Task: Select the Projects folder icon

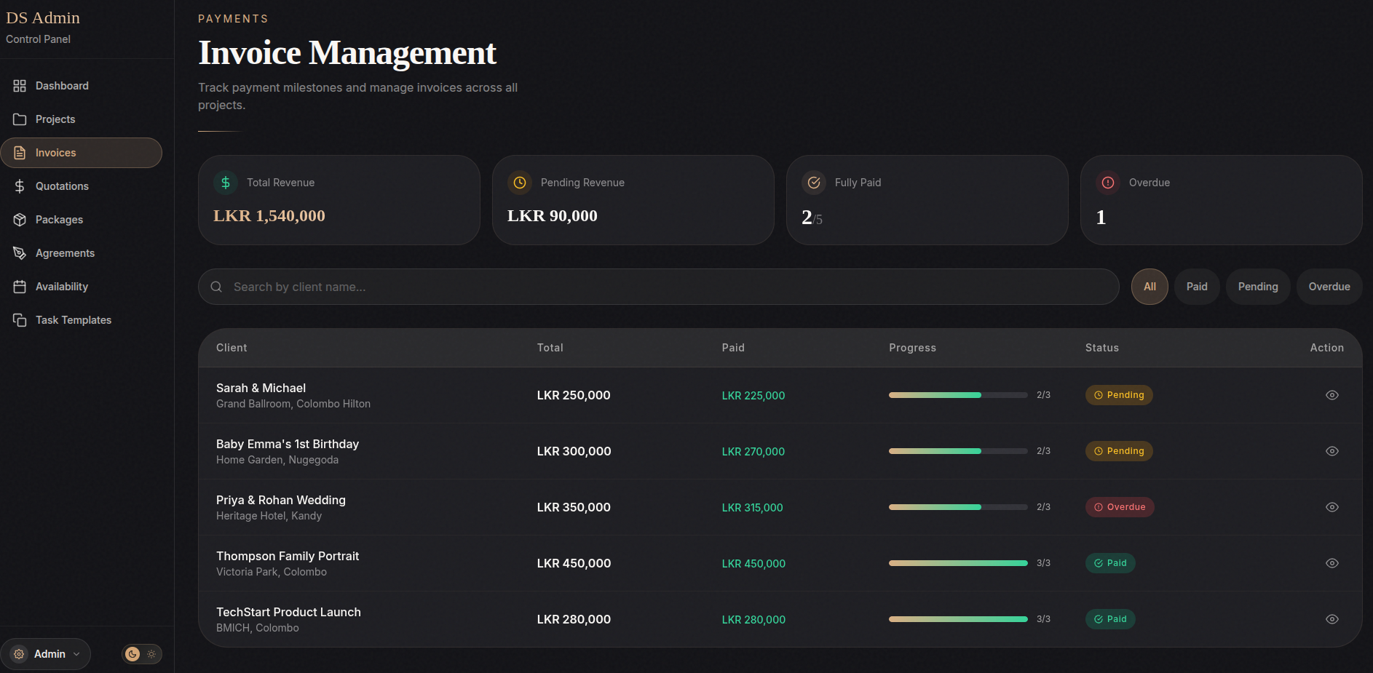Action: (20, 119)
